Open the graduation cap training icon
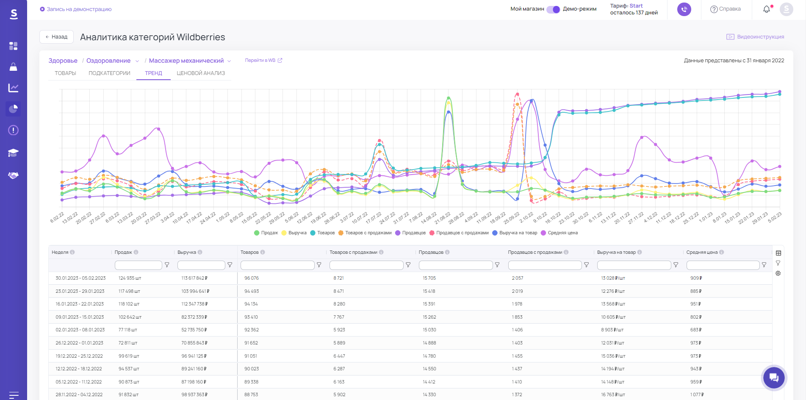Image resolution: width=806 pixels, height=400 pixels. pyautogui.click(x=13, y=153)
